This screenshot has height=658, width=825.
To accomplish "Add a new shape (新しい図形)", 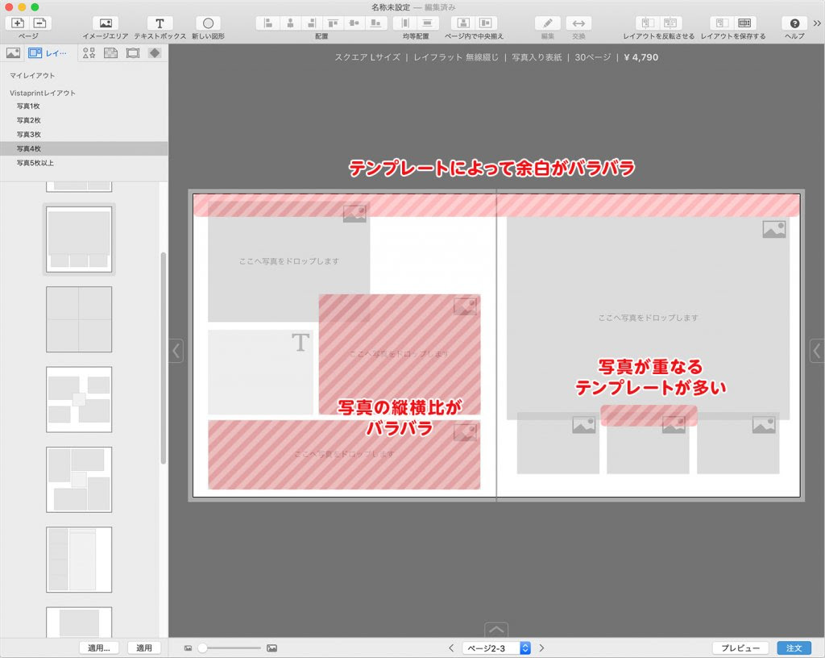I will 208,23.
